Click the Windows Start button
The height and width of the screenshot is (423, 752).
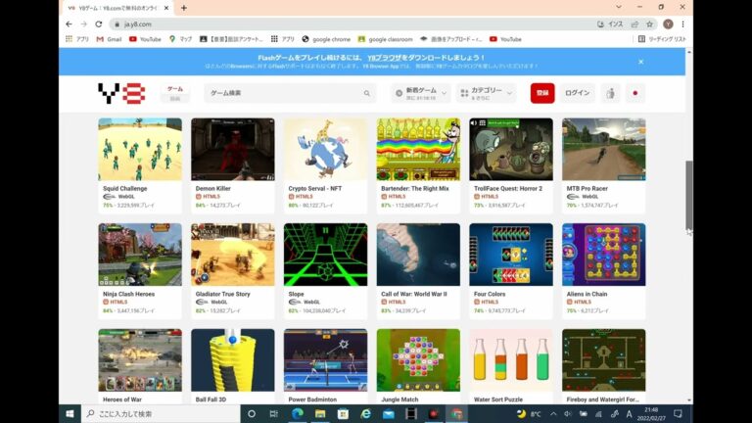click(x=70, y=413)
